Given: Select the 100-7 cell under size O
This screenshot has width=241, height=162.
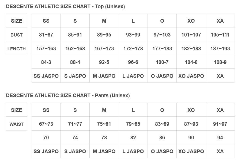Looking at the screenshot, I should pos(162,62).
